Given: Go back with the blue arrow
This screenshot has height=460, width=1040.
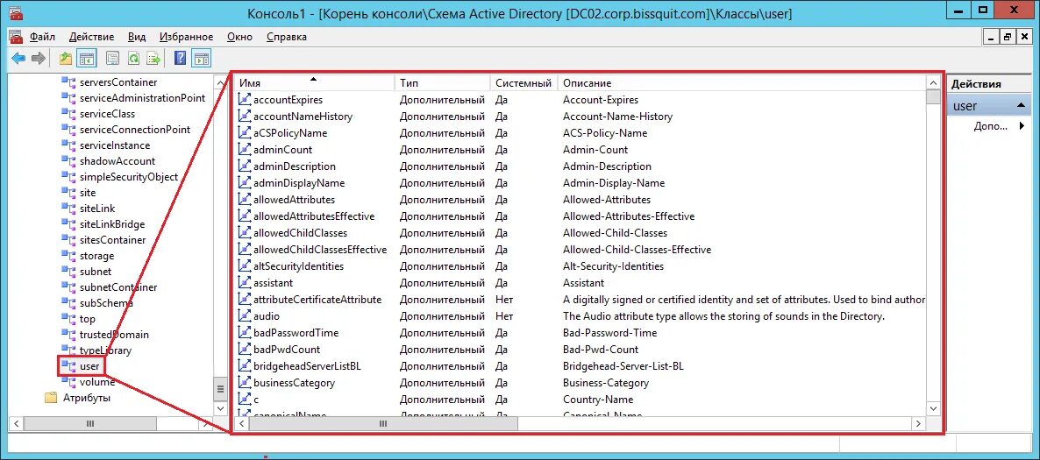Looking at the screenshot, I should pyautogui.click(x=18, y=59).
